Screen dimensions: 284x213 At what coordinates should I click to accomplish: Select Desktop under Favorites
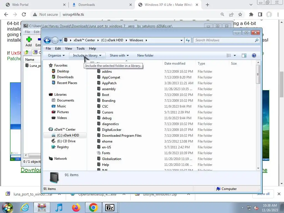63,71
